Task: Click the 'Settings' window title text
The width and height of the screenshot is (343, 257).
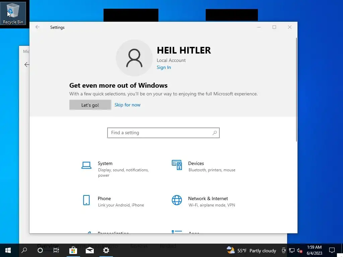Action: click(x=57, y=27)
